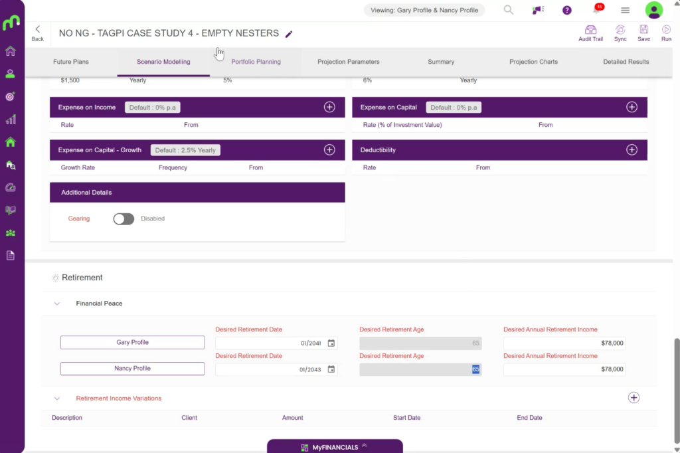This screenshot has width=680, height=453.
Task: Click Default 0% p.a on Expense on Income
Action: 152,107
